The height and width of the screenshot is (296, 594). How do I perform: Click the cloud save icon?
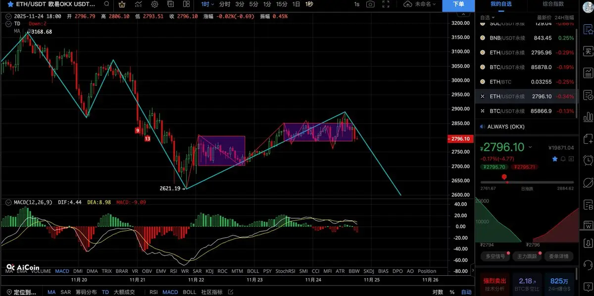407,4
